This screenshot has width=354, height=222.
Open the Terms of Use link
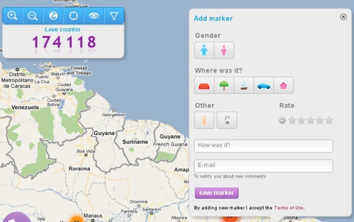tap(289, 208)
